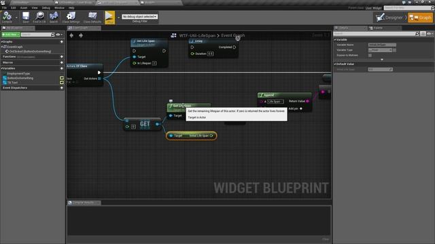Screen dimensions: 435x244
Task: Click Find in CB magnifier icon
Action: 39,16
